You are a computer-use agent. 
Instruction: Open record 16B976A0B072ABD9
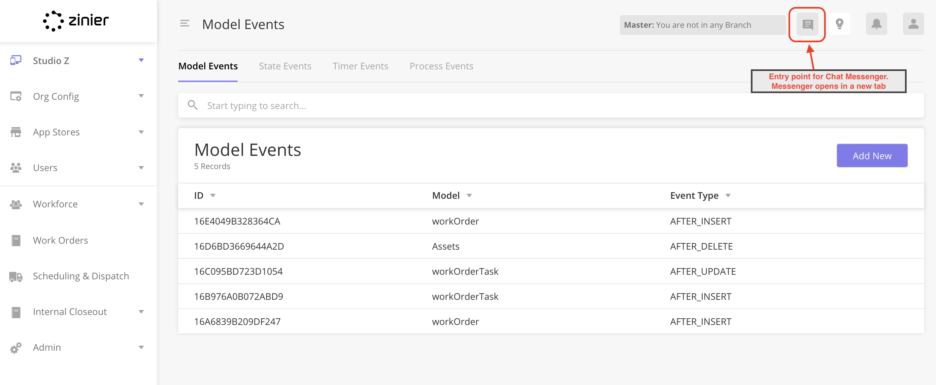coord(551,296)
